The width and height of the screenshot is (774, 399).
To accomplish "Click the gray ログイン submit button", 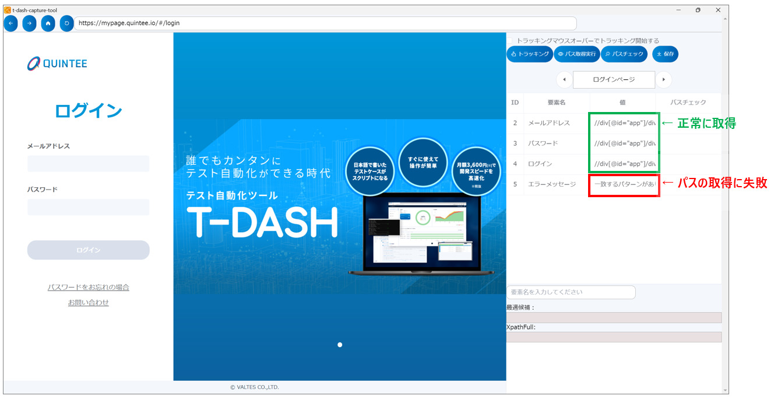I will 88,250.
